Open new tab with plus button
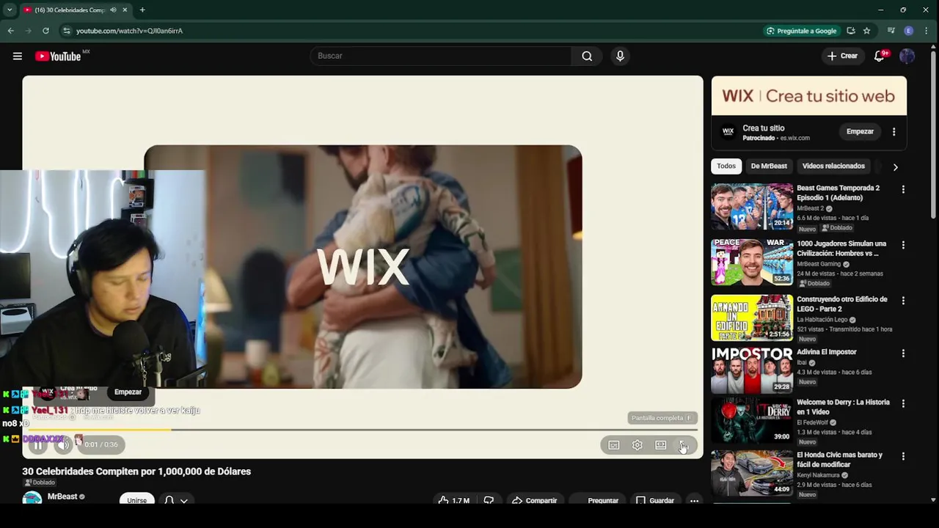This screenshot has height=528, width=939. (142, 10)
